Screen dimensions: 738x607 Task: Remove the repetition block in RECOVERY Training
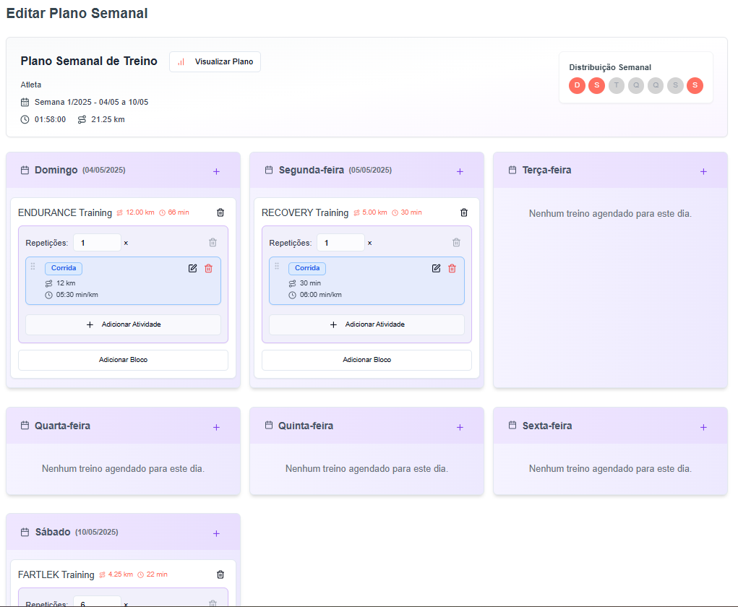pos(456,242)
